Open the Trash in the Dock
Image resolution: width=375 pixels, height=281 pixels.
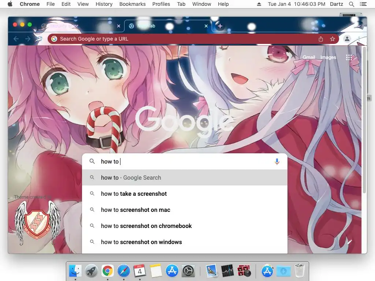299,270
